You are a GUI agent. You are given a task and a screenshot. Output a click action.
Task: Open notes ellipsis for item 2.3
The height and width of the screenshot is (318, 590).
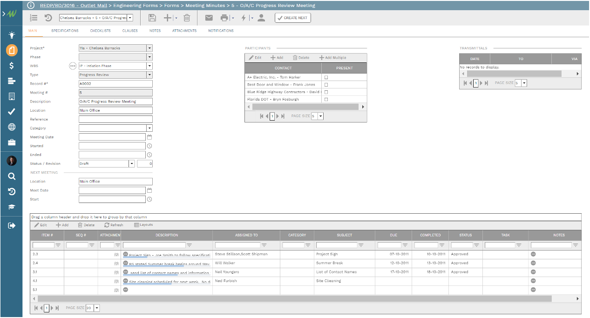533,254
